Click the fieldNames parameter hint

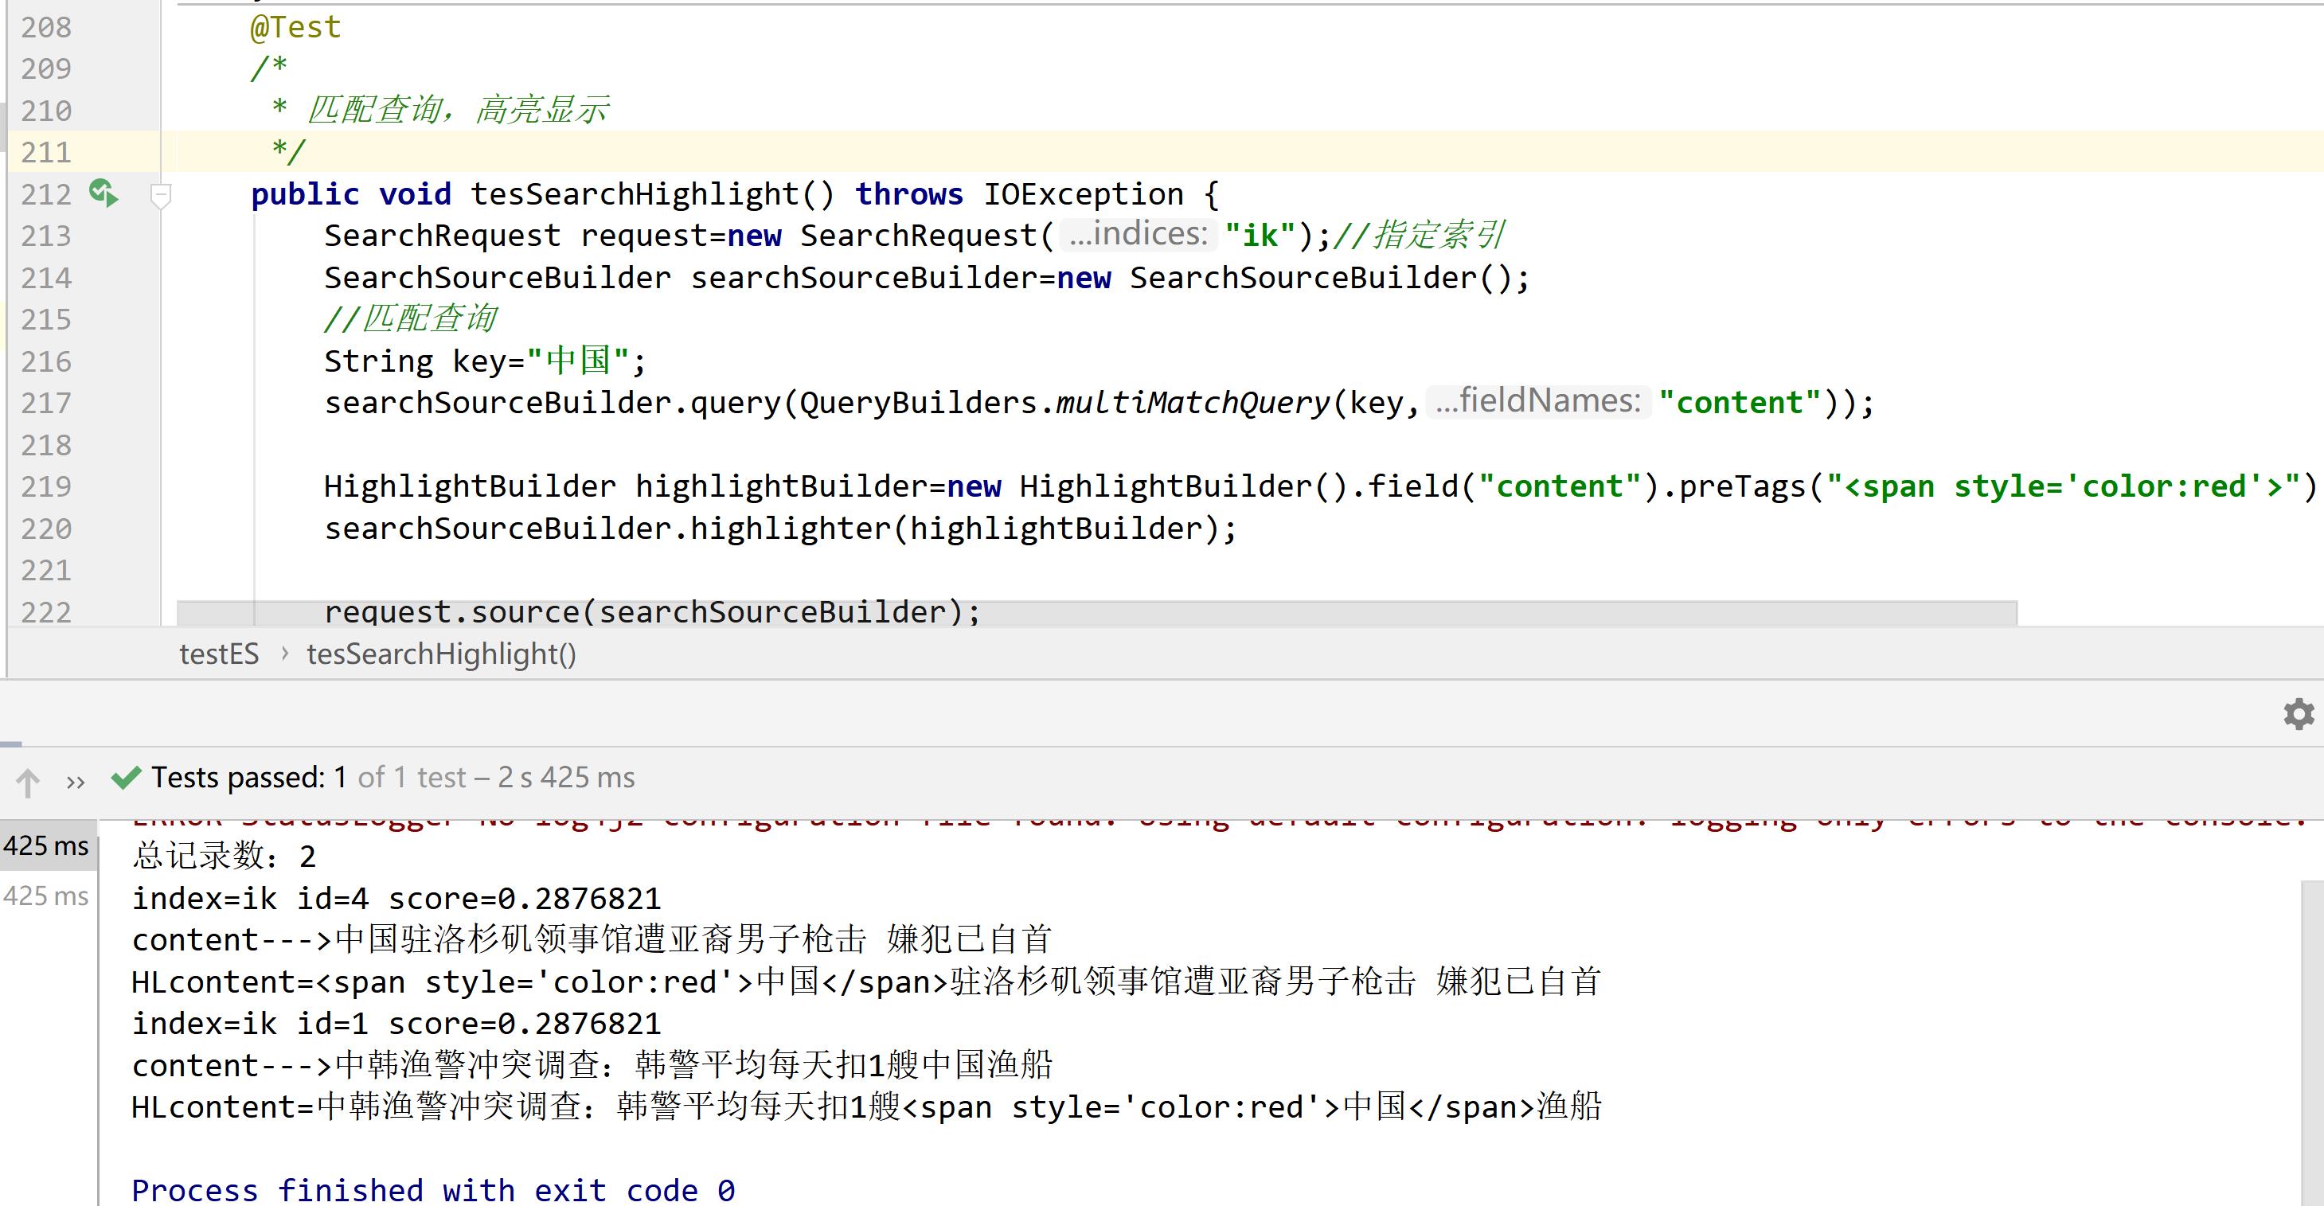click(x=1538, y=401)
